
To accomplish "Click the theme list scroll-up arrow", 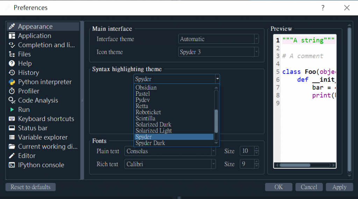I will [216, 87].
